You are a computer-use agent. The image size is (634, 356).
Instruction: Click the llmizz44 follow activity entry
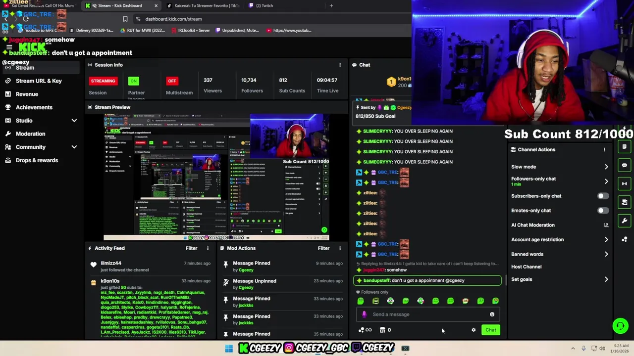pos(150,267)
